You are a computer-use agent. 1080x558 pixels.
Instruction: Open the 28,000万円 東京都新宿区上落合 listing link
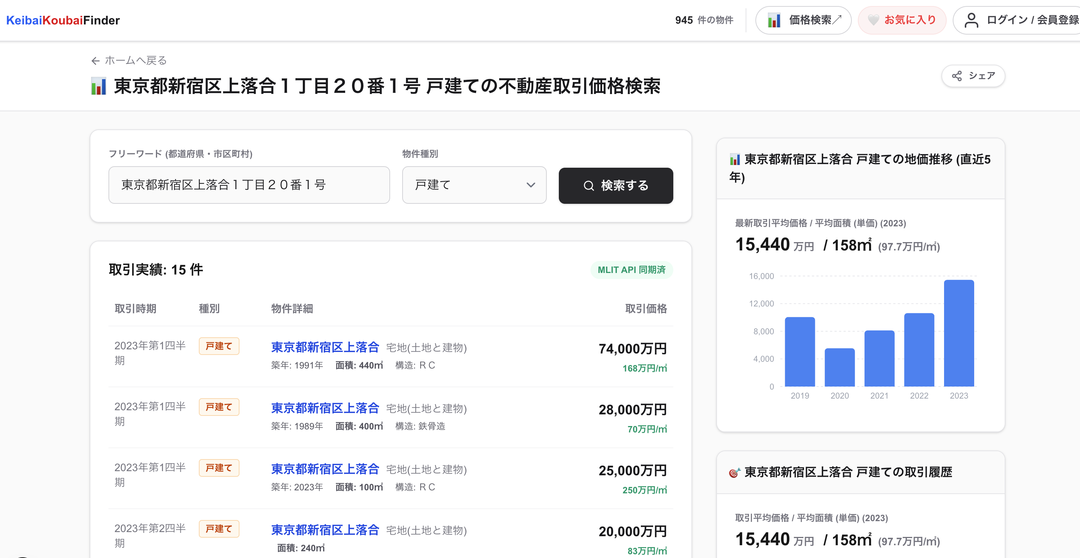tap(325, 408)
